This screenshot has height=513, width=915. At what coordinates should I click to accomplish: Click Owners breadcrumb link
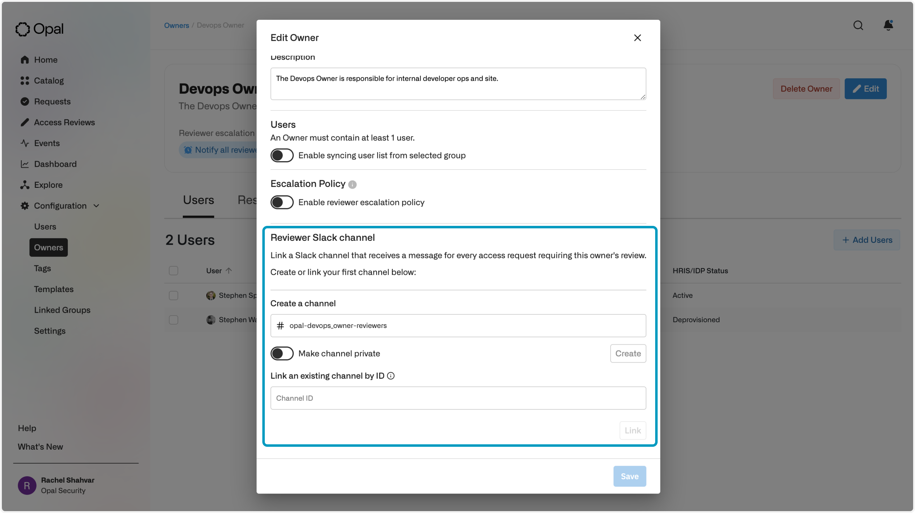point(176,25)
